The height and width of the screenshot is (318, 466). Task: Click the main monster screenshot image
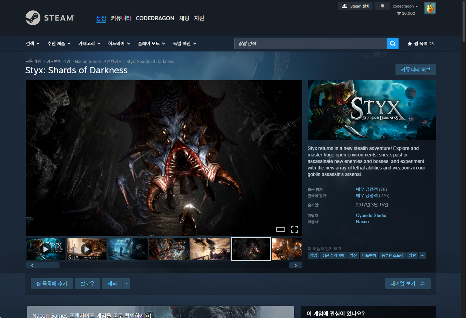click(x=164, y=158)
